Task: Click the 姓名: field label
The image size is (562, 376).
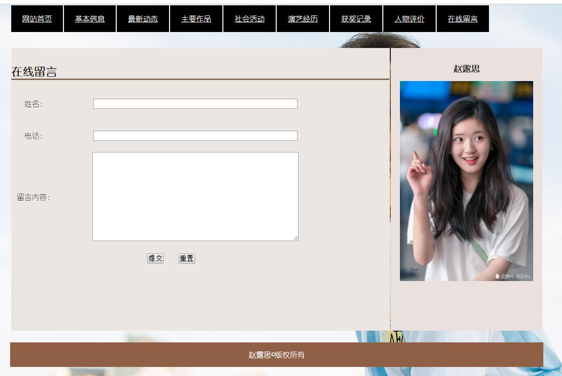Action: (x=34, y=104)
